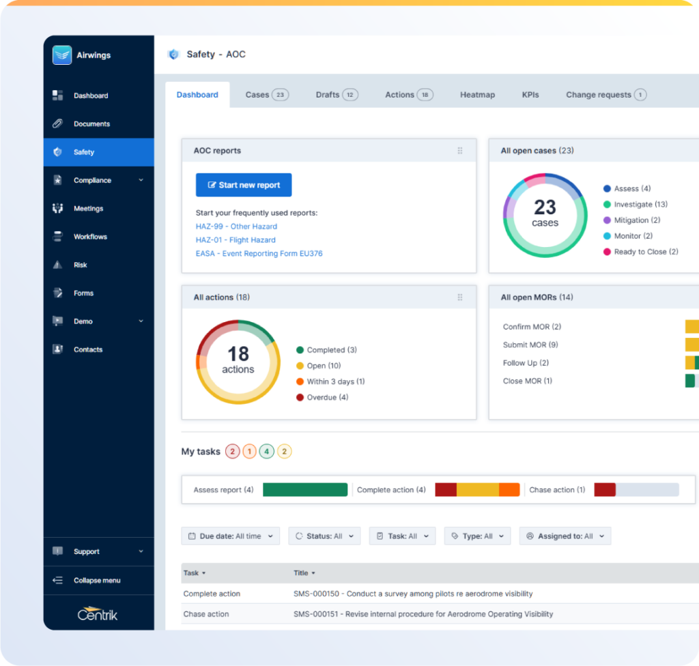This screenshot has width=699, height=666.
Task: Open the Due date filter dropdown
Action: [x=230, y=536]
